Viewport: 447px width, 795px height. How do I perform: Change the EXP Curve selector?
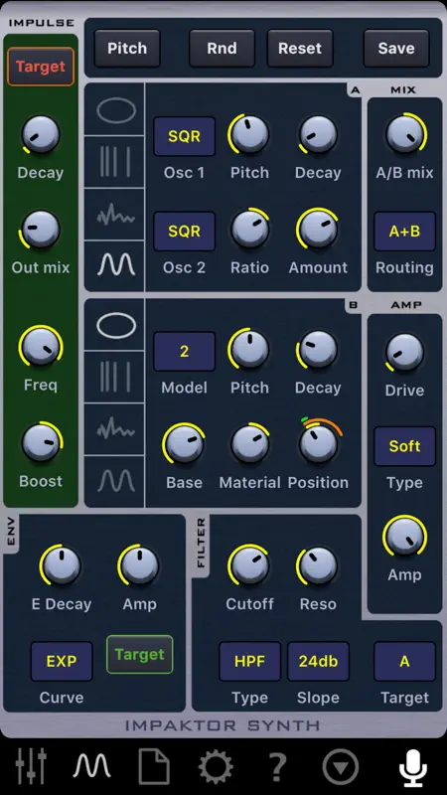[x=62, y=661]
